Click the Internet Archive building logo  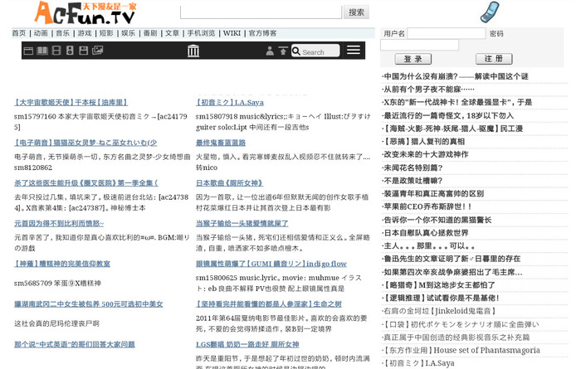(193, 51)
